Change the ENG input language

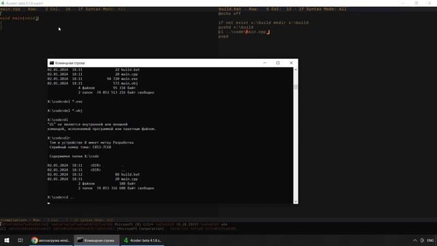[430, 240]
